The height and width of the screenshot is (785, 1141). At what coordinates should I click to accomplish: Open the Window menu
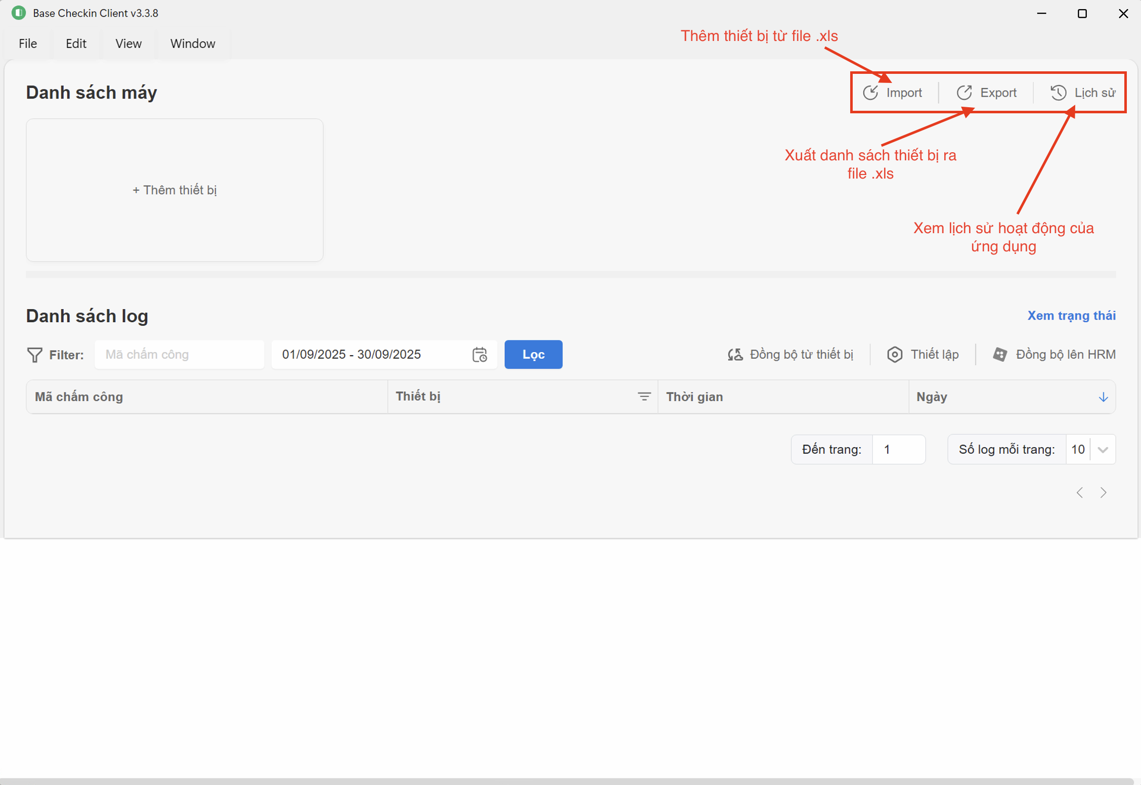pos(193,43)
